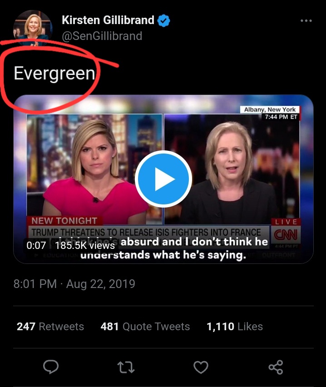View the 1,110 Likes list
The image size is (326, 387).
234,327
